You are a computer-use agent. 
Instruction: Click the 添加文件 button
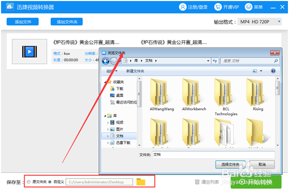pos(23,22)
